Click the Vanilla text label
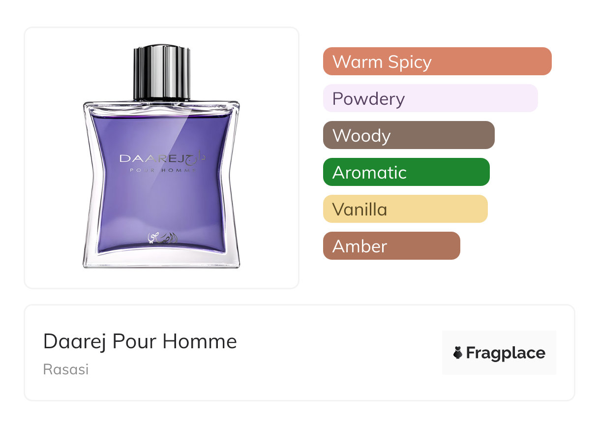Screen dimensions: 599x425 coord(360,210)
